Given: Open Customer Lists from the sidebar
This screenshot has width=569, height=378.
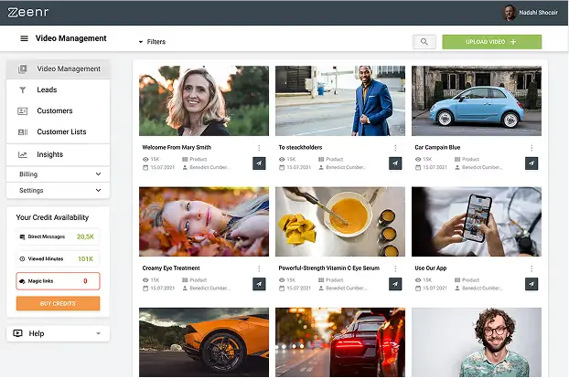Looking at the screenshot, I should click(x=58, y=131).
